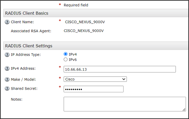Show help for Make / Model
The height and width of the screenshot is (119, 189).
7,79
